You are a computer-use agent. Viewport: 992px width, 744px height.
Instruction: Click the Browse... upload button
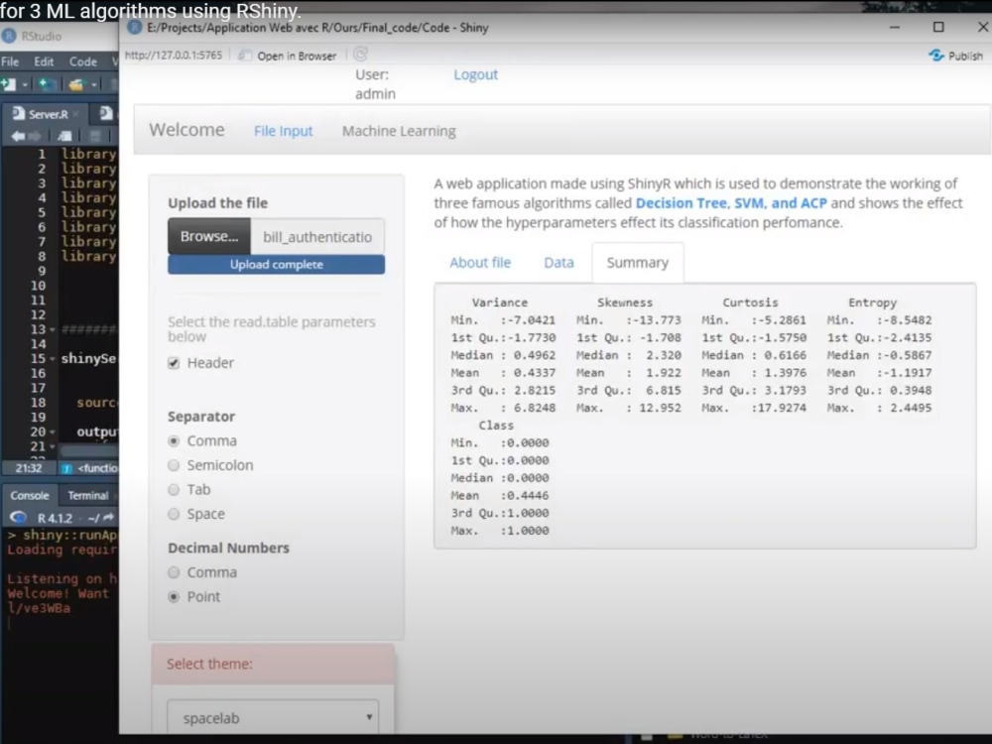coord(209,237)
